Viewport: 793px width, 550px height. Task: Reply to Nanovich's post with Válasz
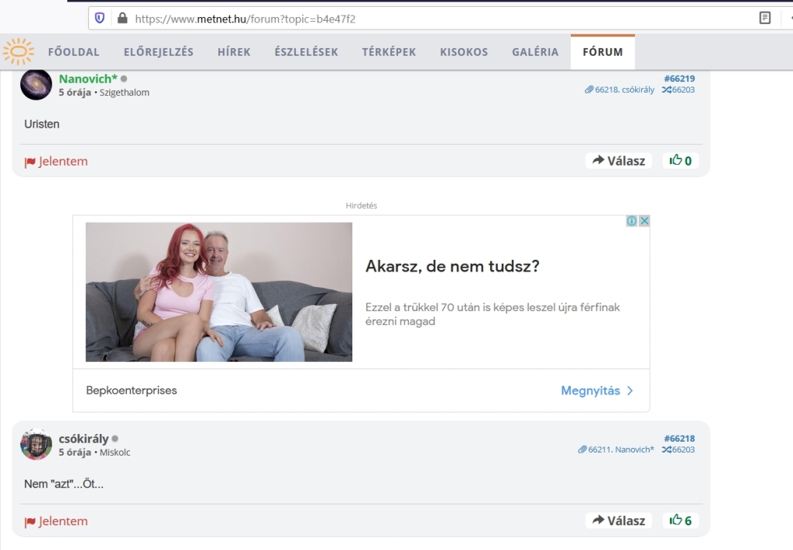point(619,161)
